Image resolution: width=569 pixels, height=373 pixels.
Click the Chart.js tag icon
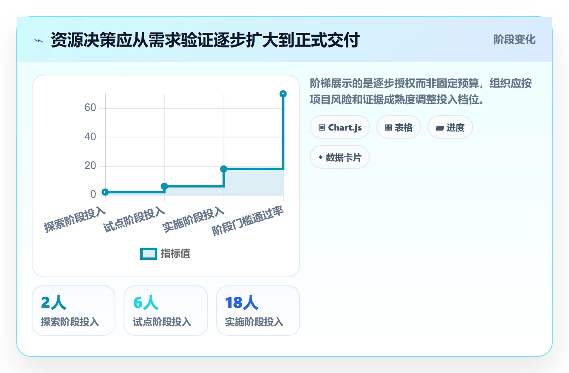click(x=322, y=128)
